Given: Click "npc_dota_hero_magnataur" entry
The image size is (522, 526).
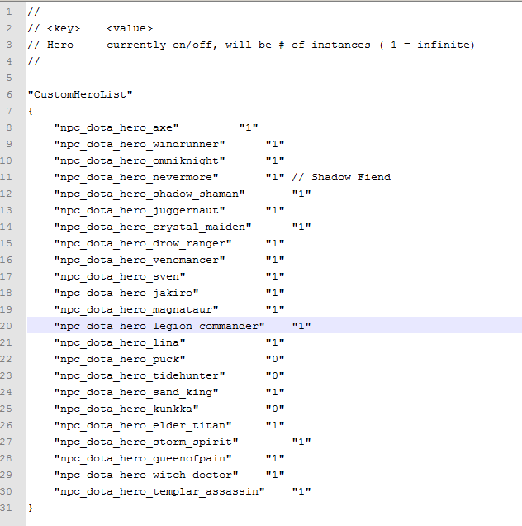Looking at the screenshot, I should (x=136, y=309).
